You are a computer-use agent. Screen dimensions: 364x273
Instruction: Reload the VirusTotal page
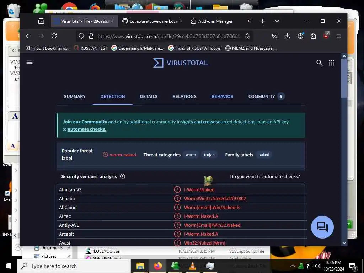pos(54,36)
